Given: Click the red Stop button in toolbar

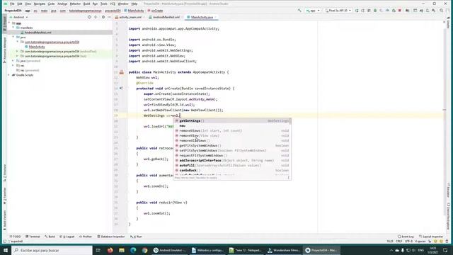Looking at the screenshot, I should pyautogui.click(x=400, y=11).
